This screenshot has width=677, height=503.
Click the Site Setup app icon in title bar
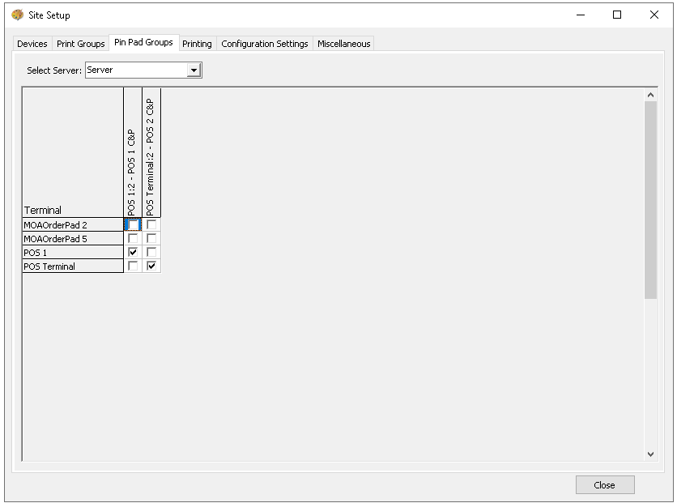point(17,15)
